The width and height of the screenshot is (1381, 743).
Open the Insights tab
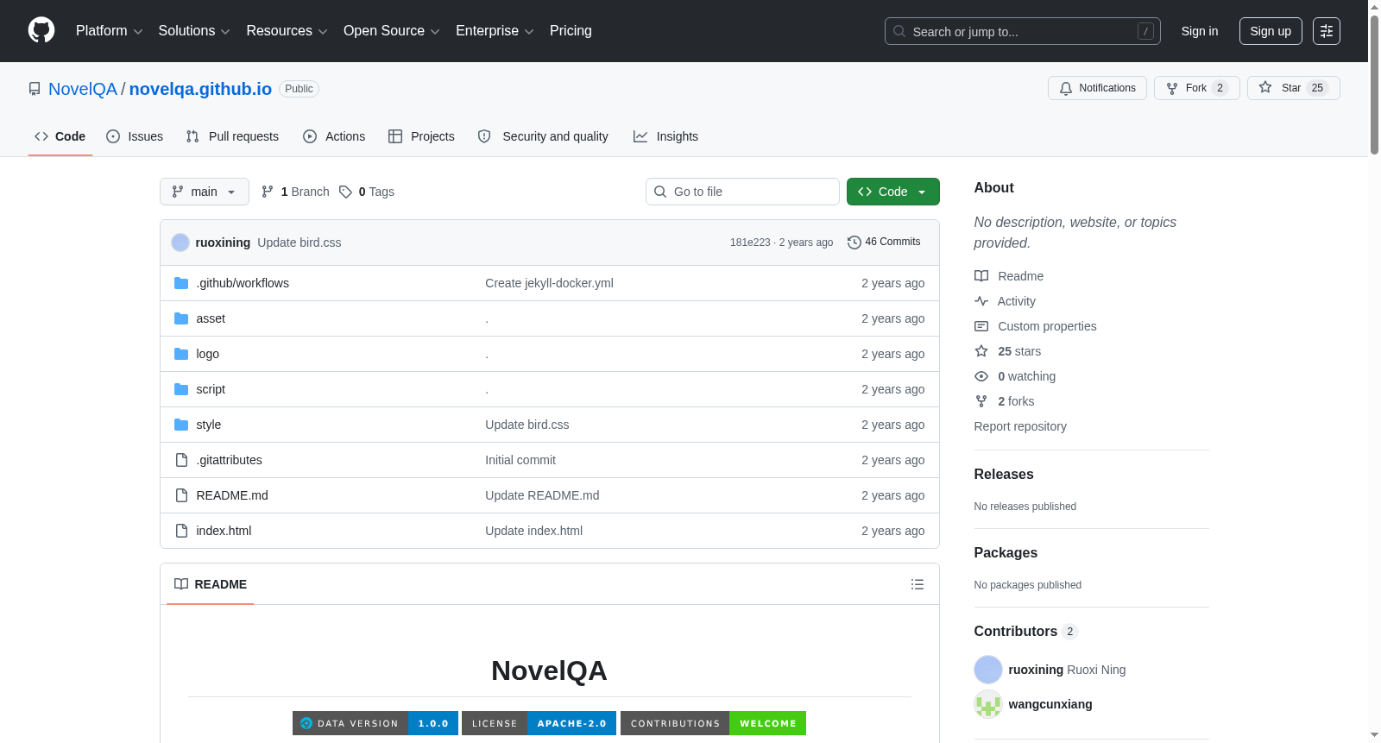pos(665,136)
